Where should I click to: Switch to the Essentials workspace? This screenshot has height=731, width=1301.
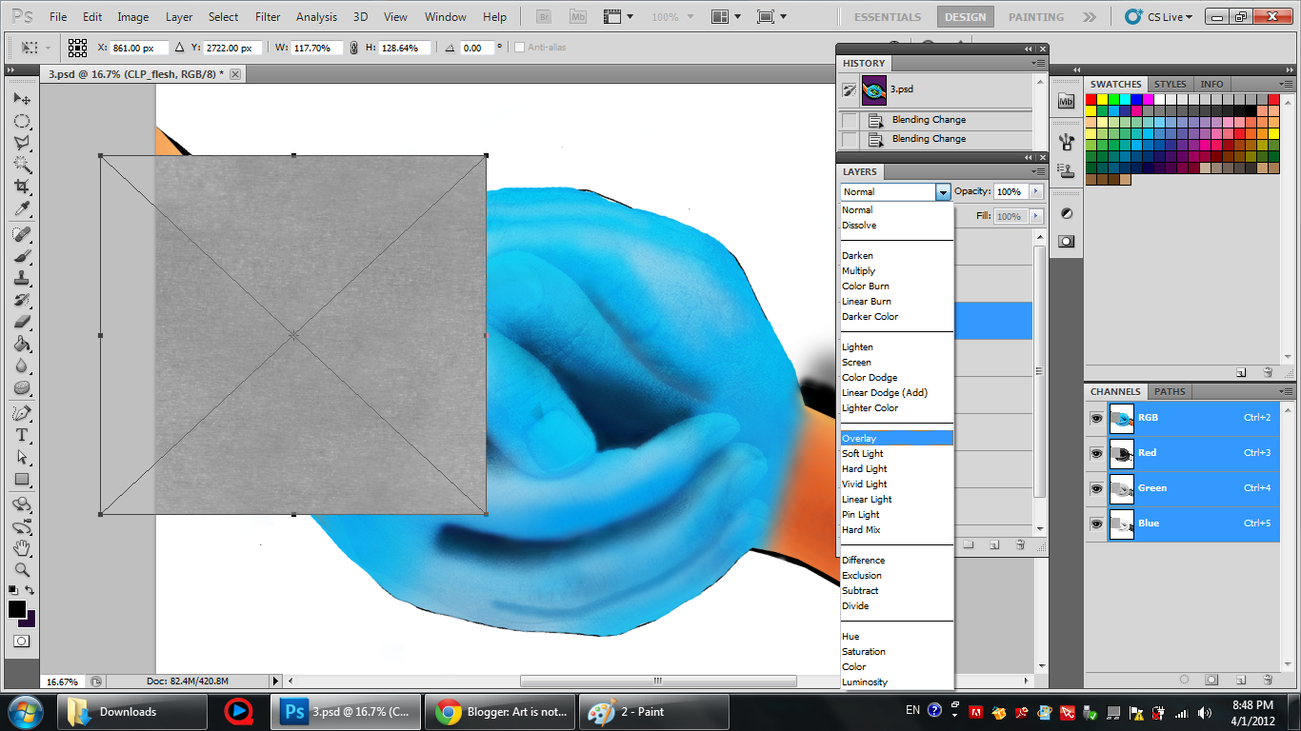click(x=888, y=17)
